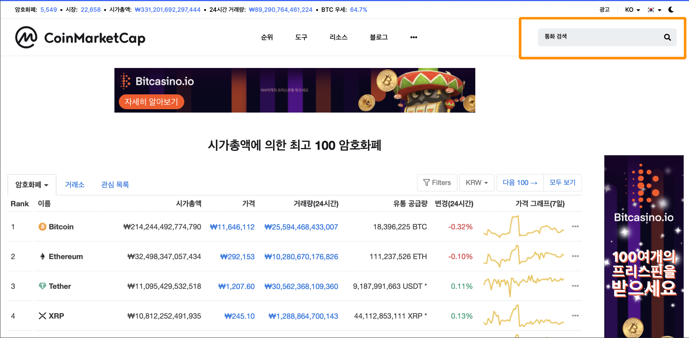
Task: Open the Filters button
Action: click(x=437, y=183)
